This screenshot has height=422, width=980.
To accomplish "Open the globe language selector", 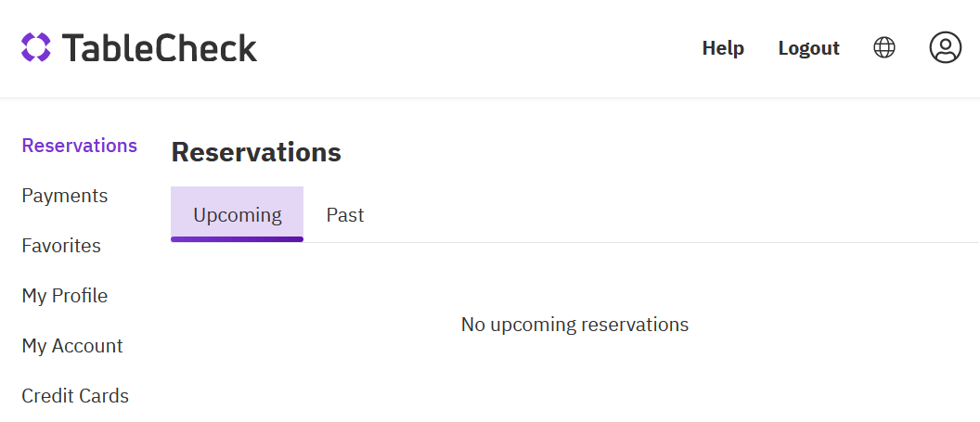I will [884, 47].
